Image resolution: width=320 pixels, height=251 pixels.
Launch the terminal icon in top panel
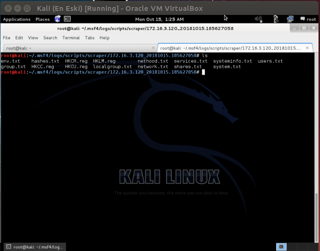[68, 19]
